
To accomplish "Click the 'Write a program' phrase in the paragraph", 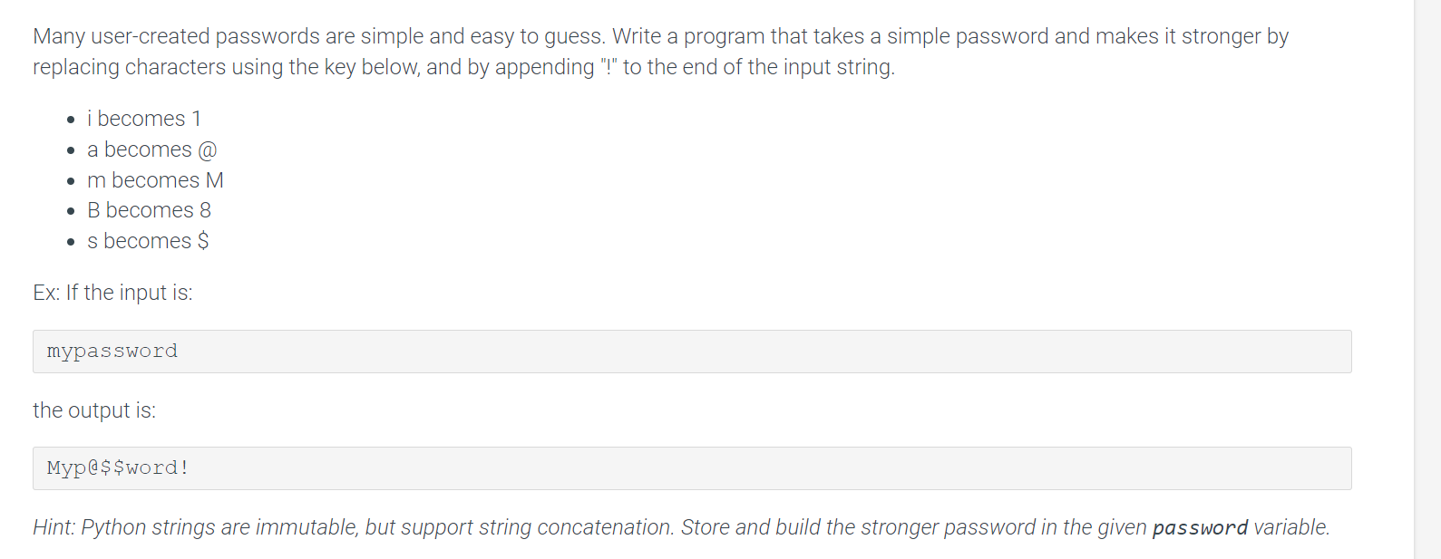I will [x=688, y=36].
